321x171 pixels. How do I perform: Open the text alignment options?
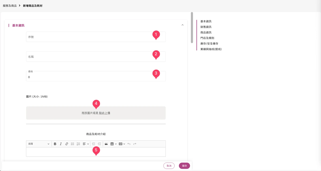pyautogui.click(x=86, y=144)
